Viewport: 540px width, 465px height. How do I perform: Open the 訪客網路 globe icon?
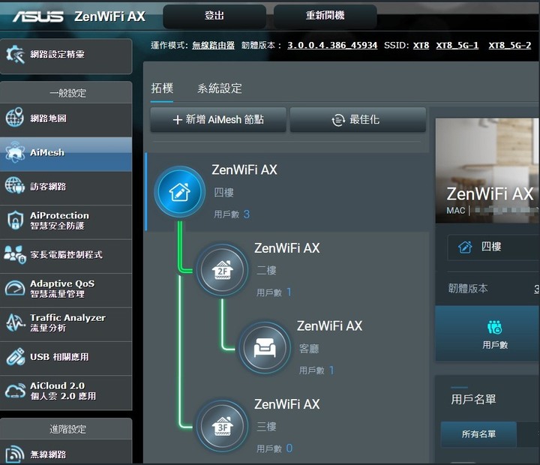pos(15,185)
